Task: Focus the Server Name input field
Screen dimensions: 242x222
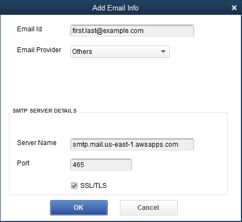Action: click(x=132, y=145)
